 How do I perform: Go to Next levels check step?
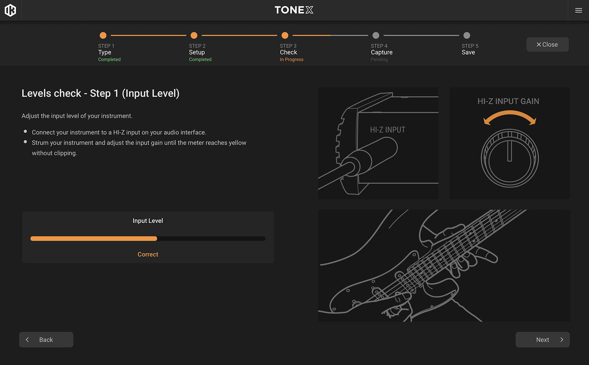[542, 340]
